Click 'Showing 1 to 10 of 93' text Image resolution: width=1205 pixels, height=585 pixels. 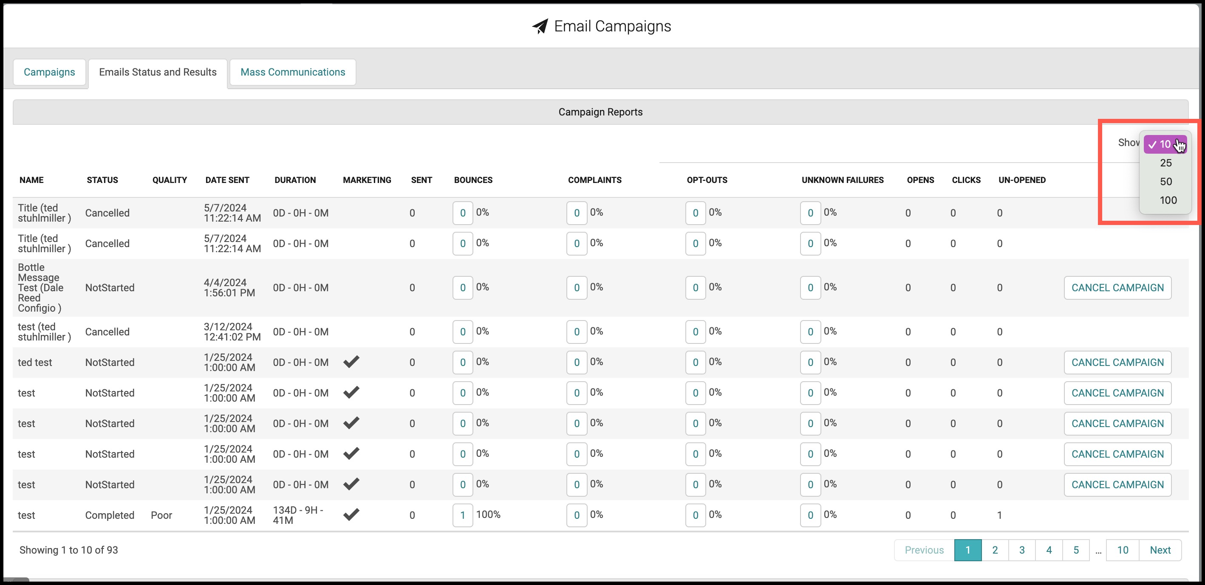(69, 550)
